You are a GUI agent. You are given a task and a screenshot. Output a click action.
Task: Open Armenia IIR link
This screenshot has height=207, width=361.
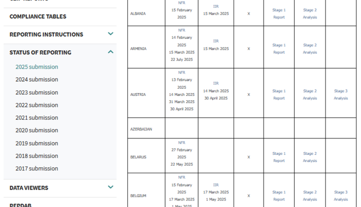coord(216,41)
